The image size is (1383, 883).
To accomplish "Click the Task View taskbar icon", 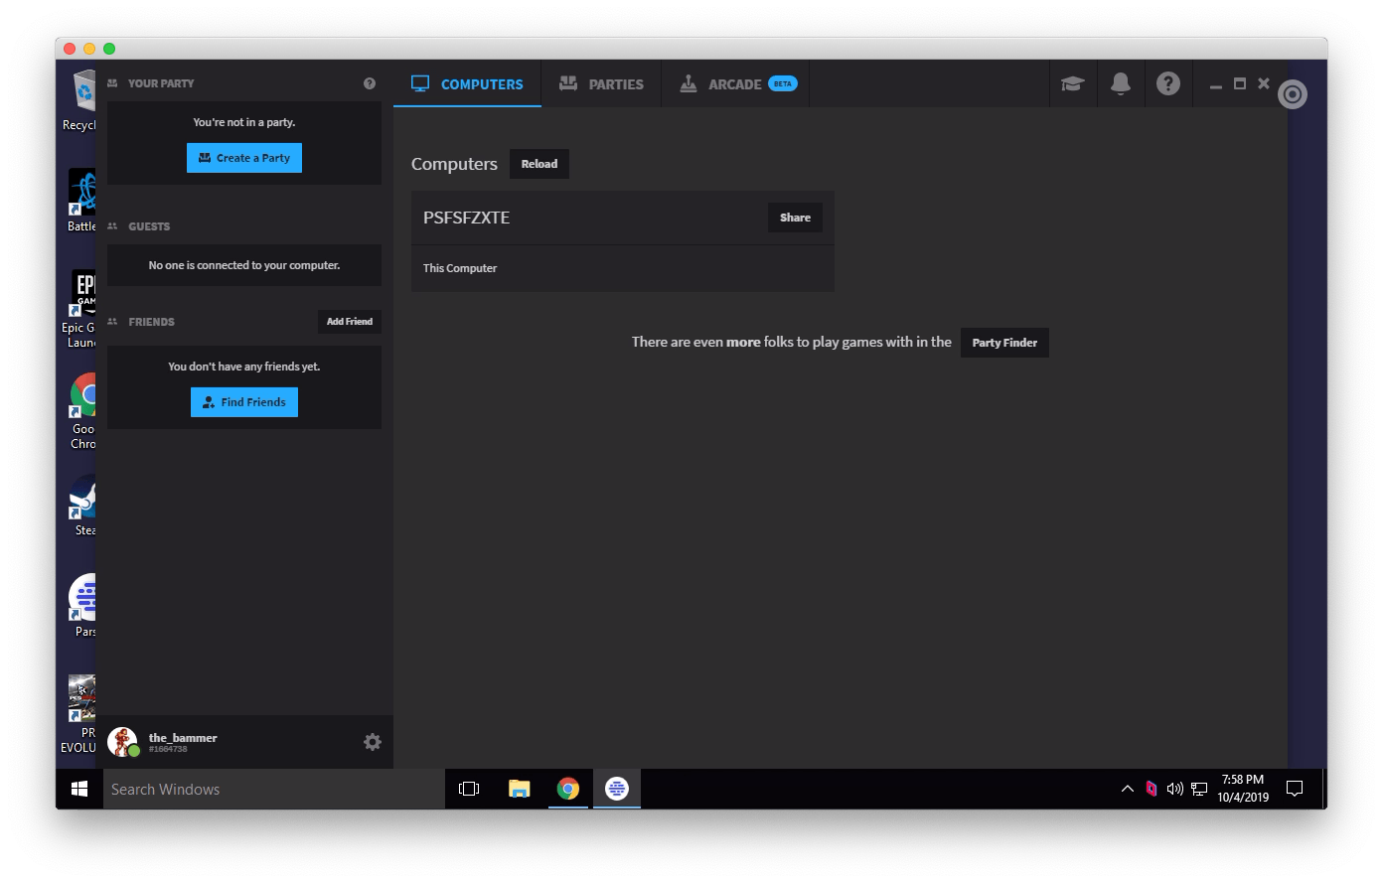I will 469,789.
